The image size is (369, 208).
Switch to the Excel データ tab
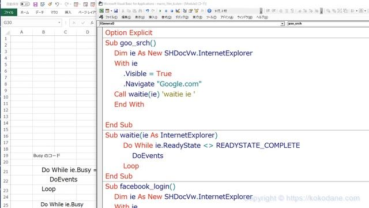(40, 12)
